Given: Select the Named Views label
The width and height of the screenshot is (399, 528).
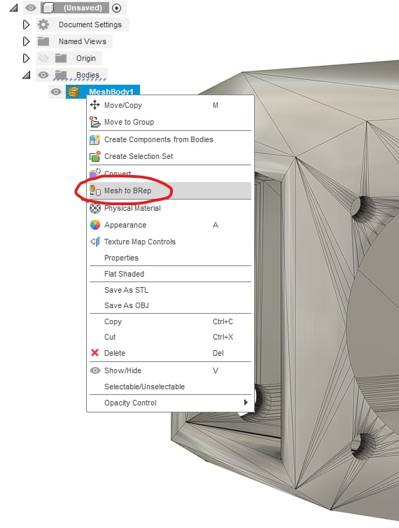Looking at the screenshot, I should (83, 41).
